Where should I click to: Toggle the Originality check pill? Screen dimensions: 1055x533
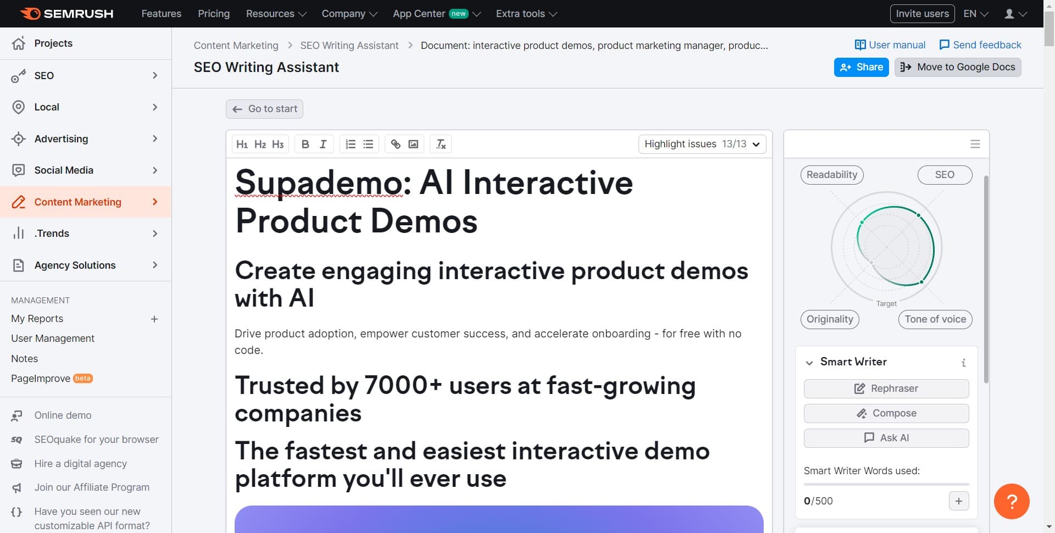coord(829,319)
